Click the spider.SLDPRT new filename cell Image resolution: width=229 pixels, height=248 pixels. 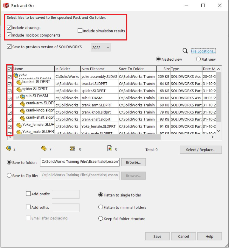click(99, 91)
